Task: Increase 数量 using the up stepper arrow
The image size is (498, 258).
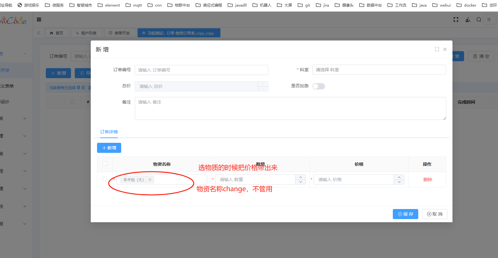Action: coord(300,177)
